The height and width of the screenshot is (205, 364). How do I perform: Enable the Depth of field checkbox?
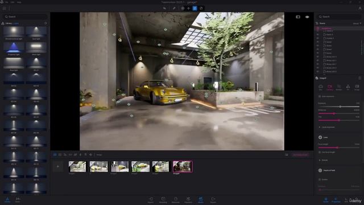click(x=320, y=179)
